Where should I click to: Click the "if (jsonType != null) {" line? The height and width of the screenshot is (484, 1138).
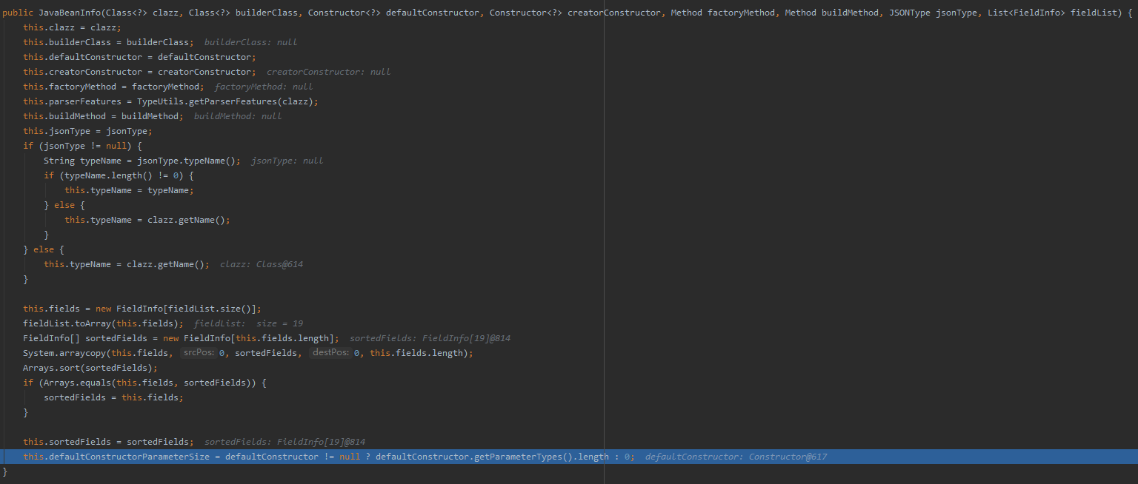(x=82, y=146)
